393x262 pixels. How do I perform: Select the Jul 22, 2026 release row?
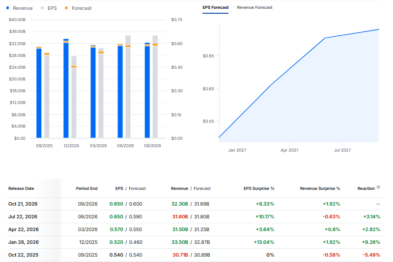pos(194,217)
